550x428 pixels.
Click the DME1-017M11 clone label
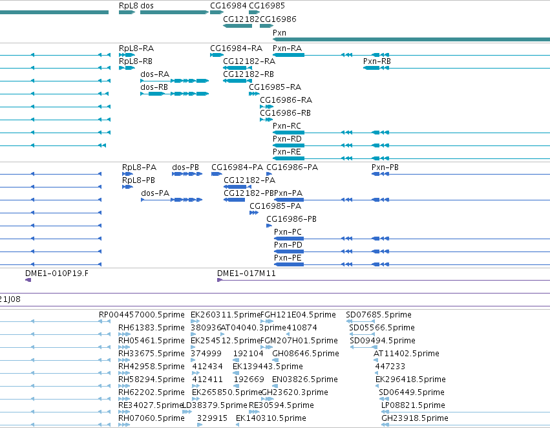tap(247, 273)
